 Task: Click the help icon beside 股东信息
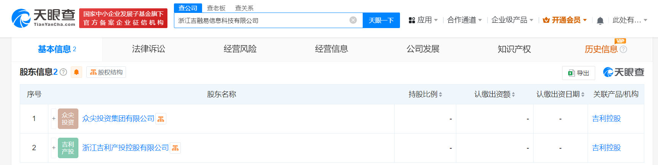pos(64,72)
